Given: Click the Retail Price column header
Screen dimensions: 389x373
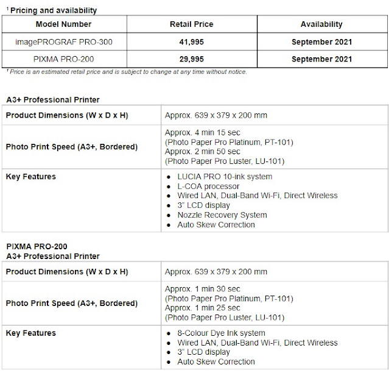Looking at the screenshot, I should [192, 24].
